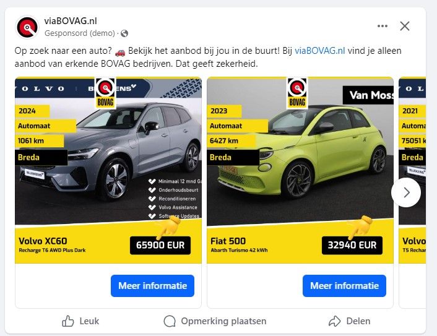Click the Leuk thumbs-up icon
This screenshot has width=437, height=336.
click(x=68, y=321)
